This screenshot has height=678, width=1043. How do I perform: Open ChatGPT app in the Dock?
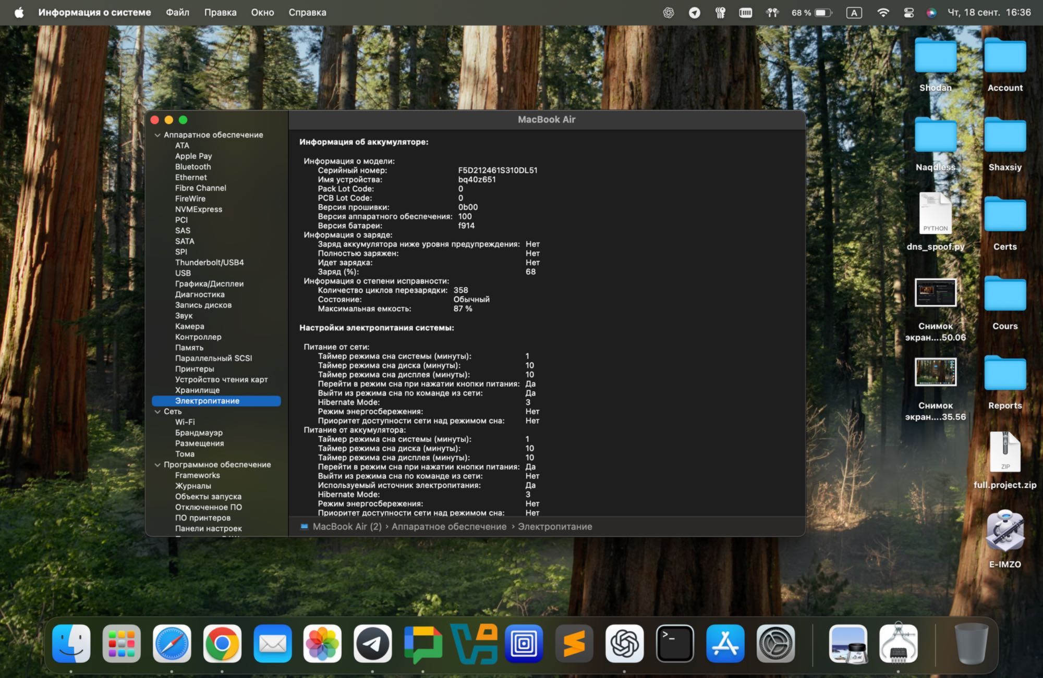pyautogui.click(x=625, y=644)
